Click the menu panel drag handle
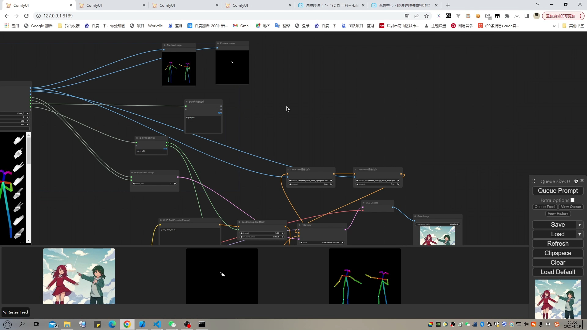This screenshot has height=330, width=587. click(x=534, y=181)
